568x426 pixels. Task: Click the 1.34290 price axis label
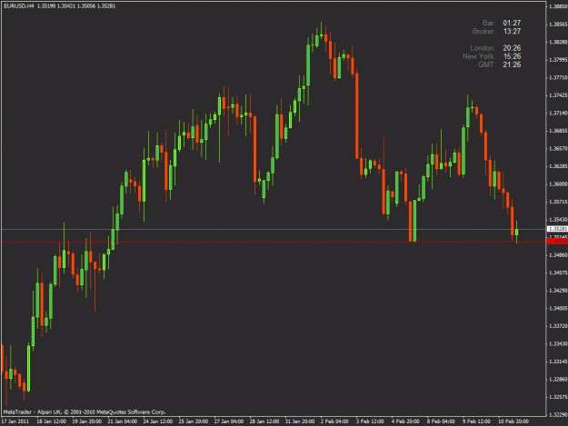point(558,291)
